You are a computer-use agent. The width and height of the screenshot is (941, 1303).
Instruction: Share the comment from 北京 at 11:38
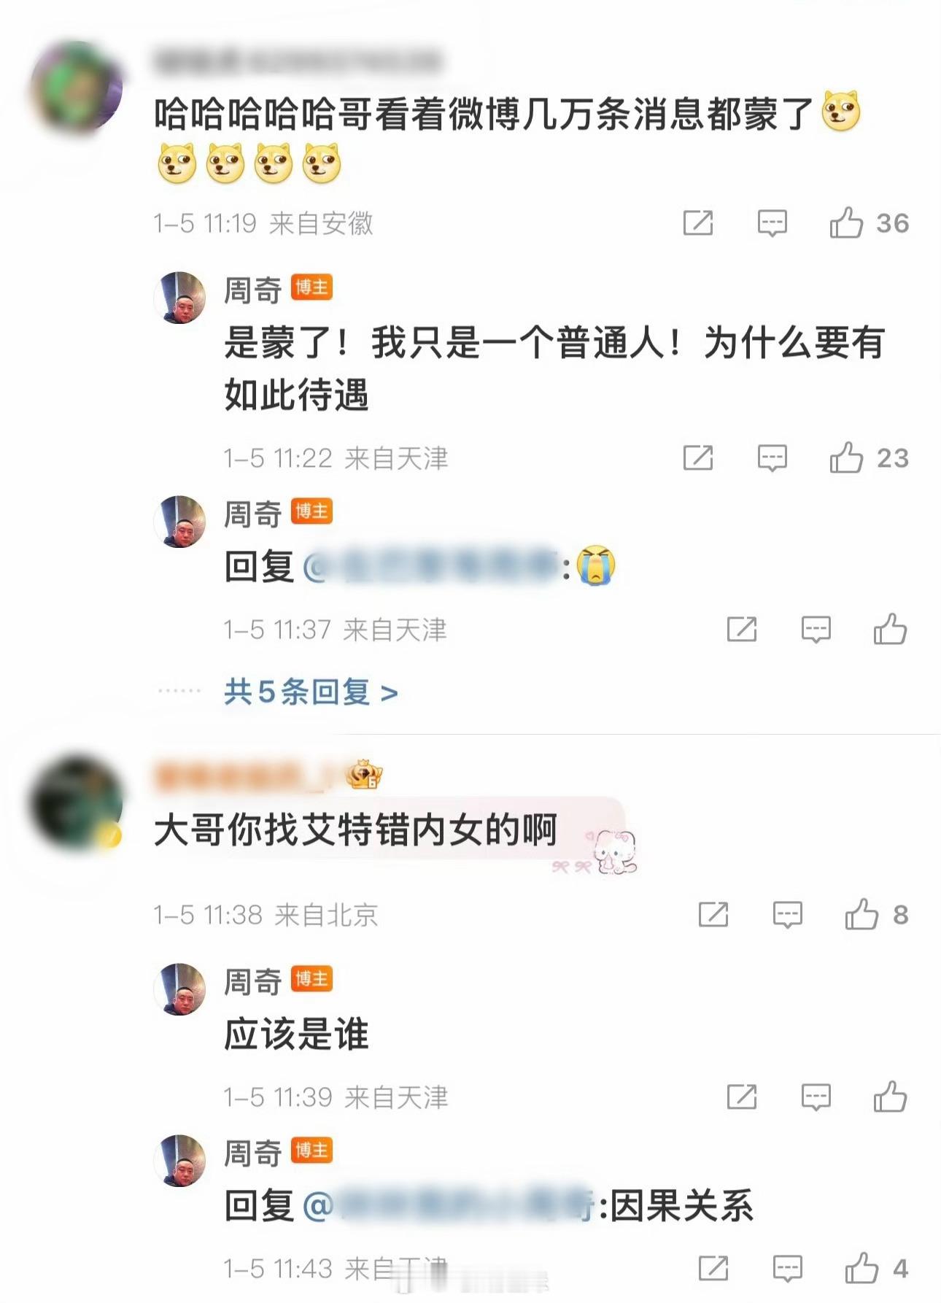point(713,913)
